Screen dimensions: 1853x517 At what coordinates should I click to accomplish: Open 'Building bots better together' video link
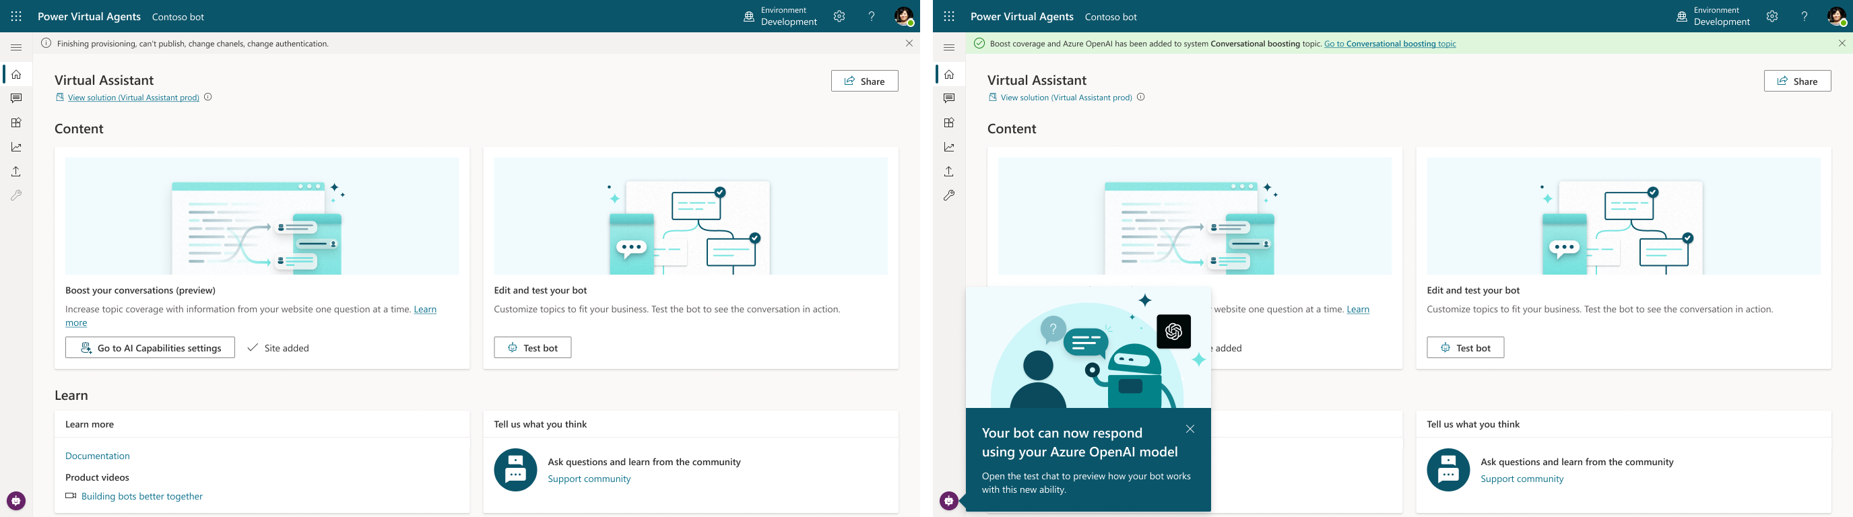tap(141, 496)
